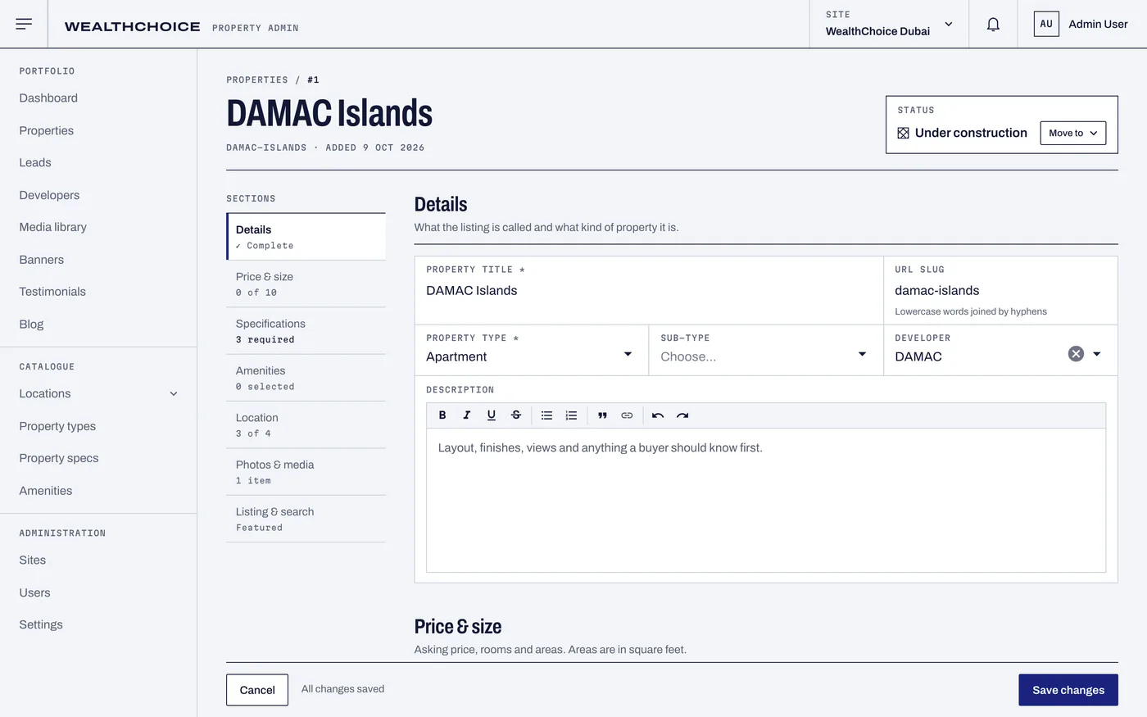Open the notifications bell
This screenshot has width=1147, height=717.
993,24
